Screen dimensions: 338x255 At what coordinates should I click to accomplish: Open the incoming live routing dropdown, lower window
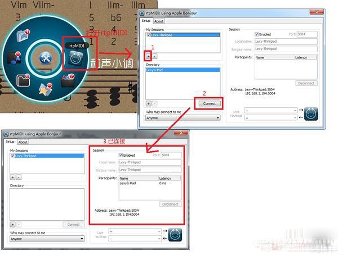coord(135,239)
